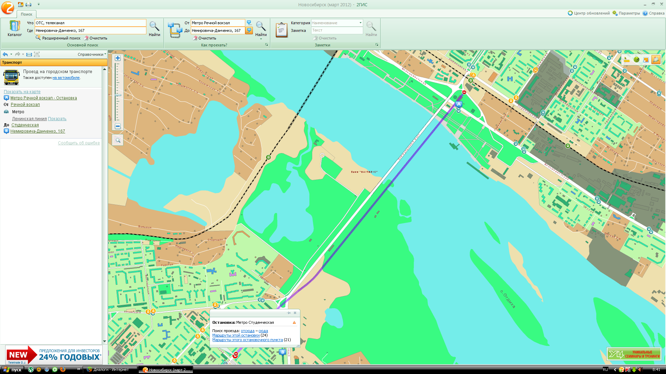The width and height of the screenshot is (666, 374).
Task: Click Показать на карте link
Action: (x=22, y=92)
